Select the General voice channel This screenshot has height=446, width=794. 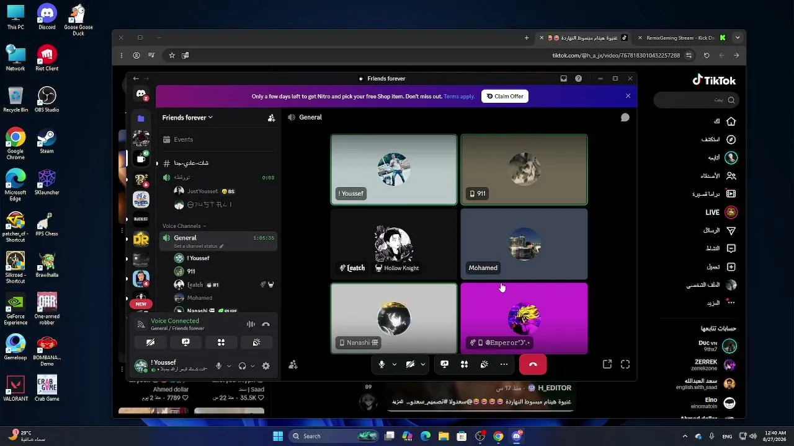point(218,241)
